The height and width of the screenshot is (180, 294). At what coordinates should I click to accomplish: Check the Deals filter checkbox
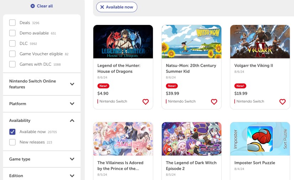pos(12,23)
